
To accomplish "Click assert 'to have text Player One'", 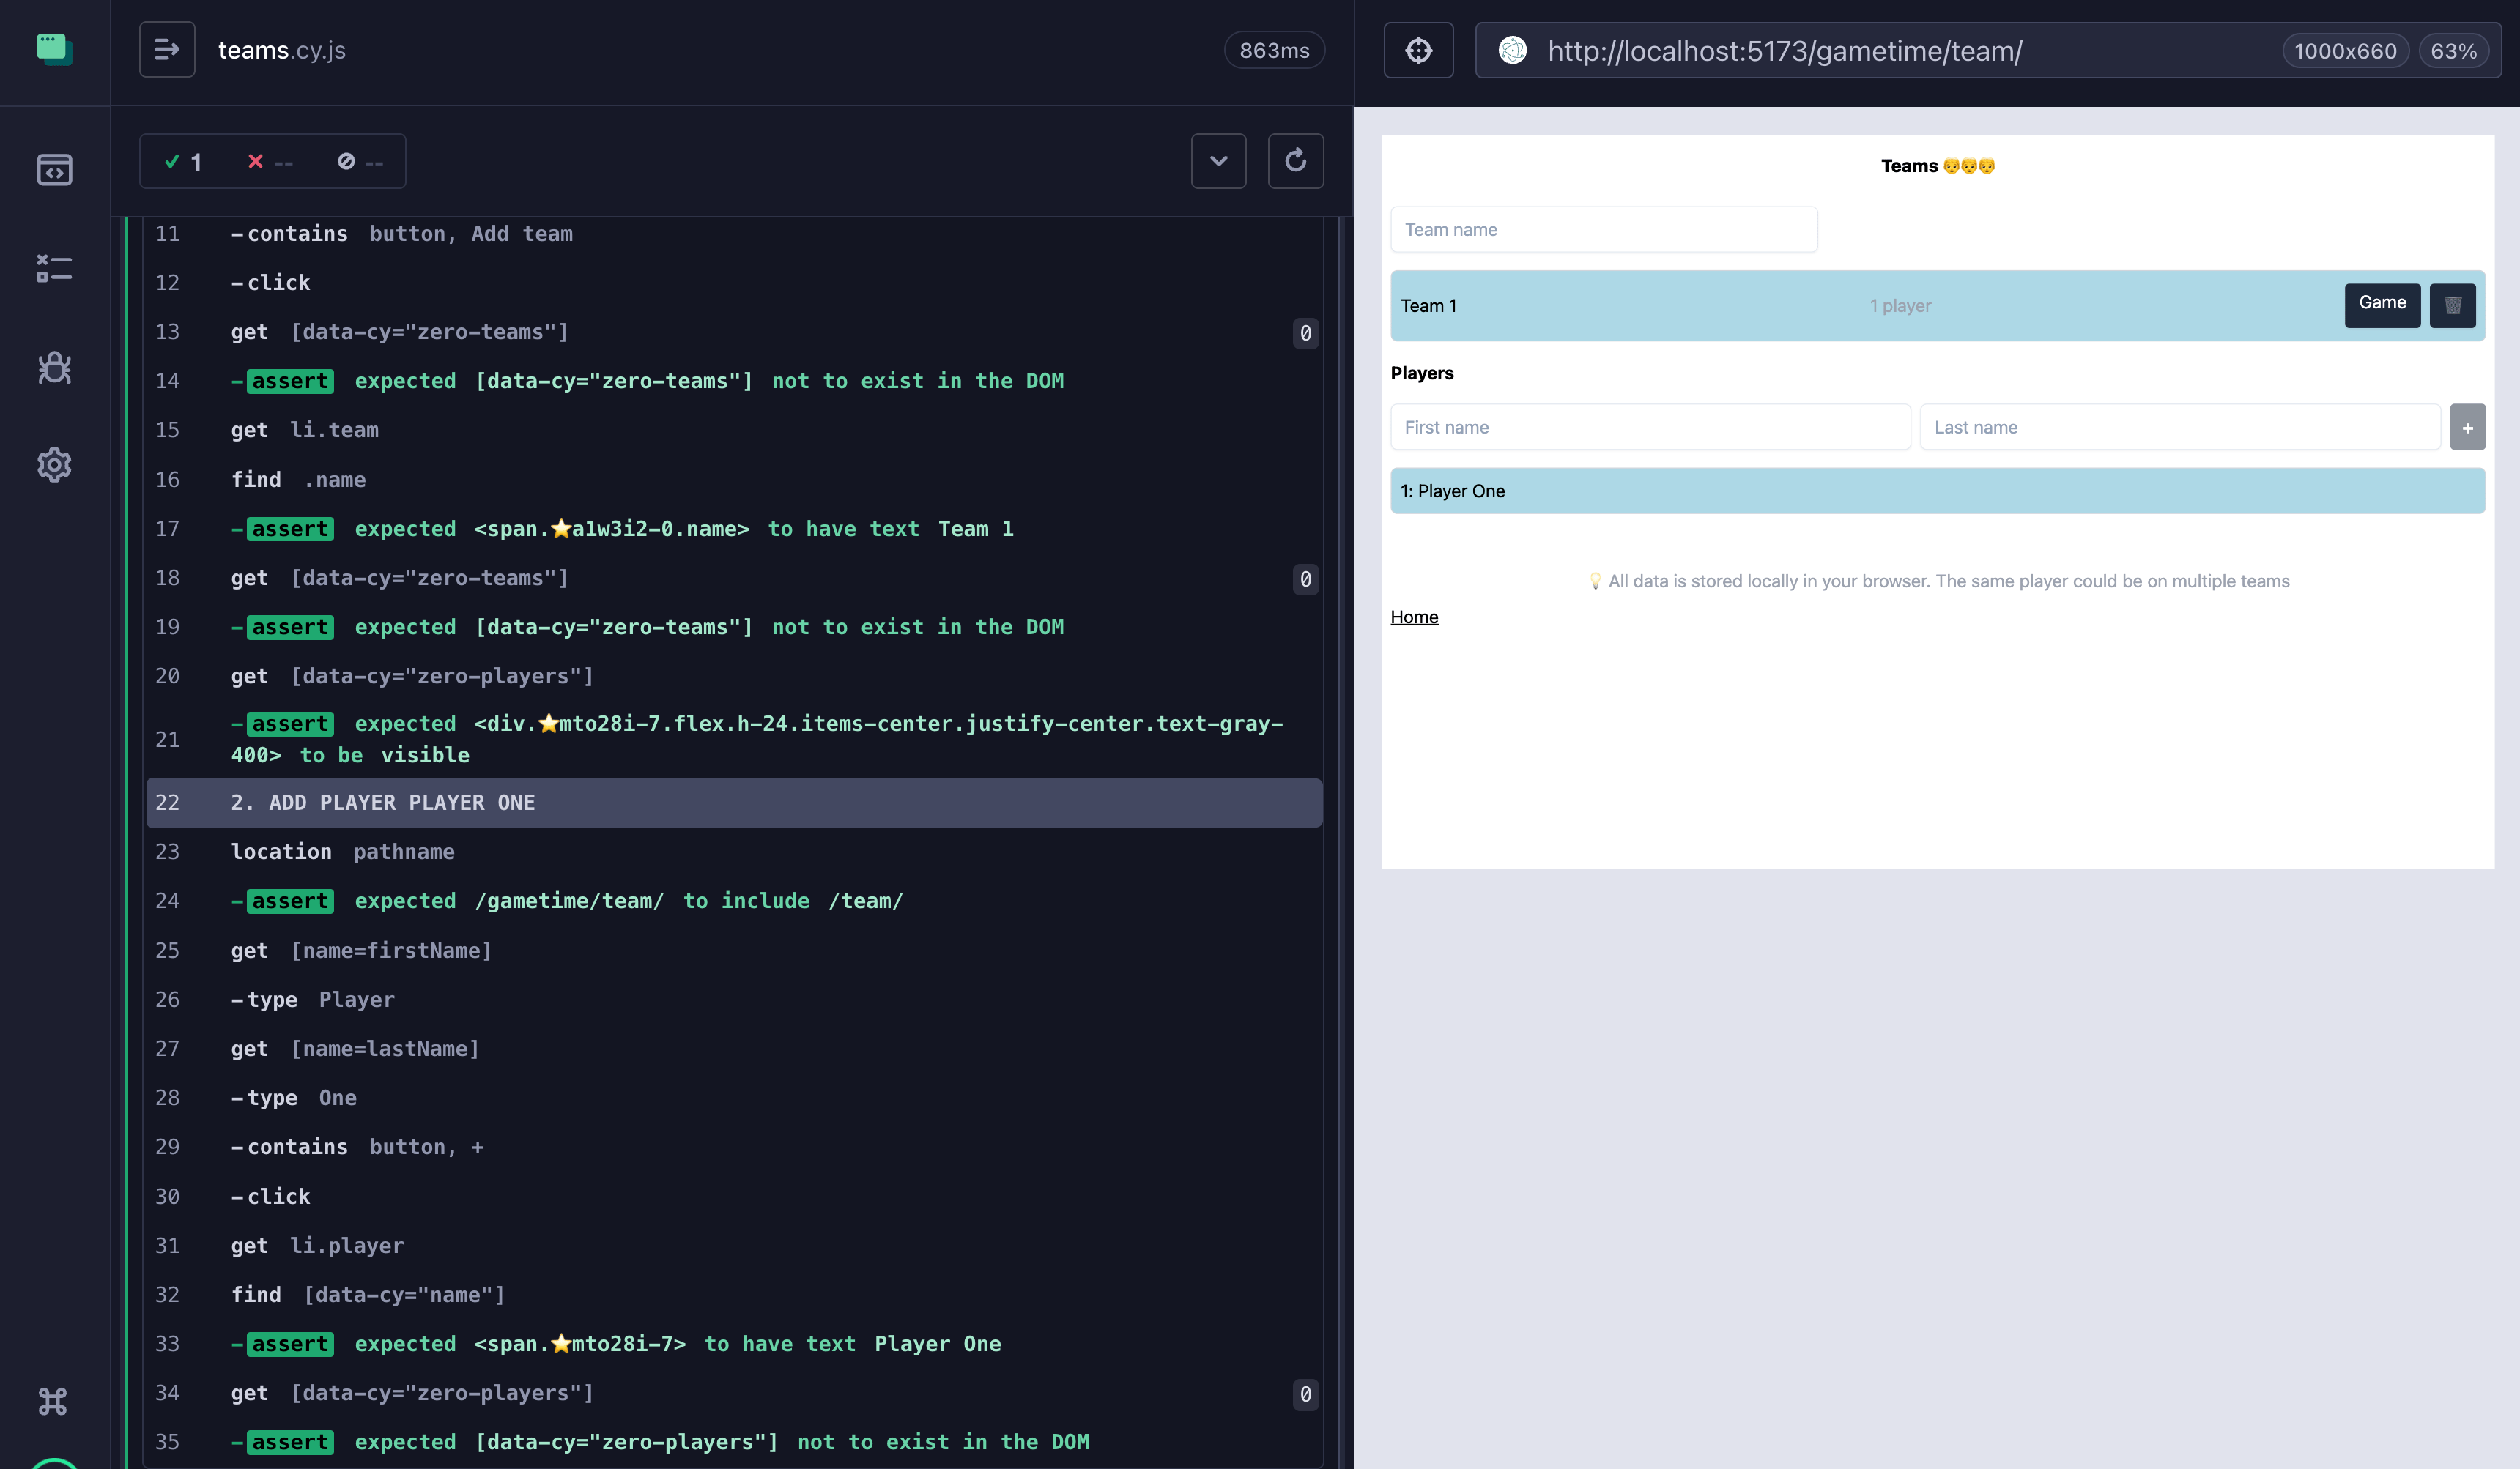I will click(x=734, y=1343).
